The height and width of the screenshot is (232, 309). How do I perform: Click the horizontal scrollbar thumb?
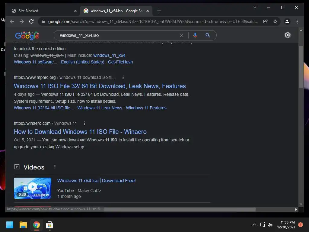(x=180, y=209)
